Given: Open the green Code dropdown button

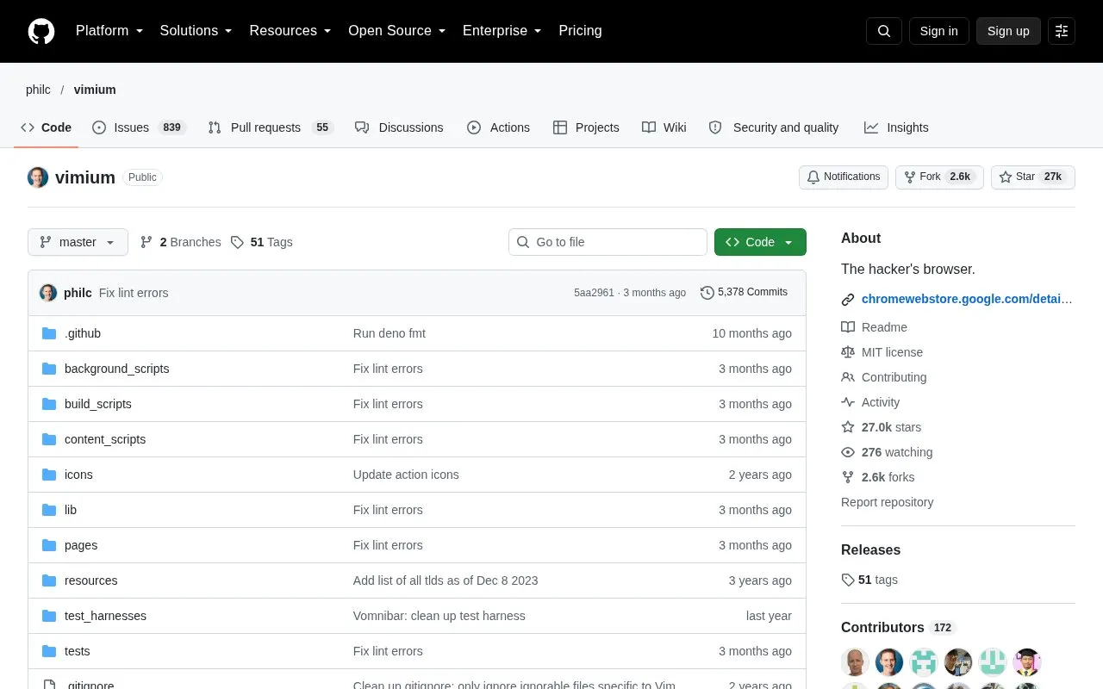Looking at the screenshot, I should (x=760, y=242).
